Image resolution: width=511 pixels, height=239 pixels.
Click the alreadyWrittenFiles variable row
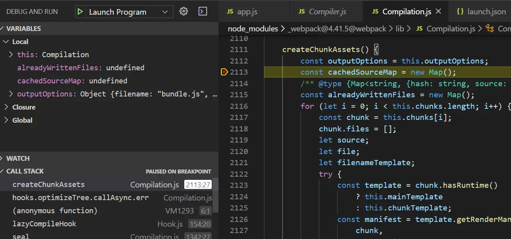click(109, 68)
